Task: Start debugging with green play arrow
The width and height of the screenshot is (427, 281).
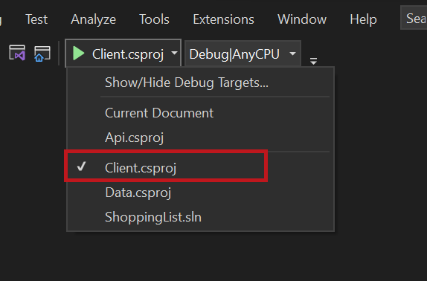Action: click(79, 54)
